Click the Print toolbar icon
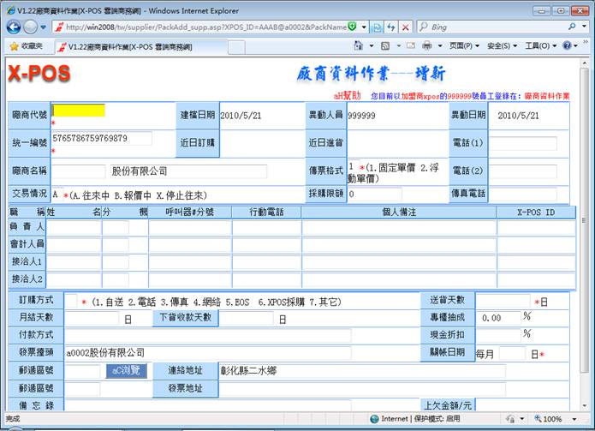This screenshot has height=431, width=595. 427,45
